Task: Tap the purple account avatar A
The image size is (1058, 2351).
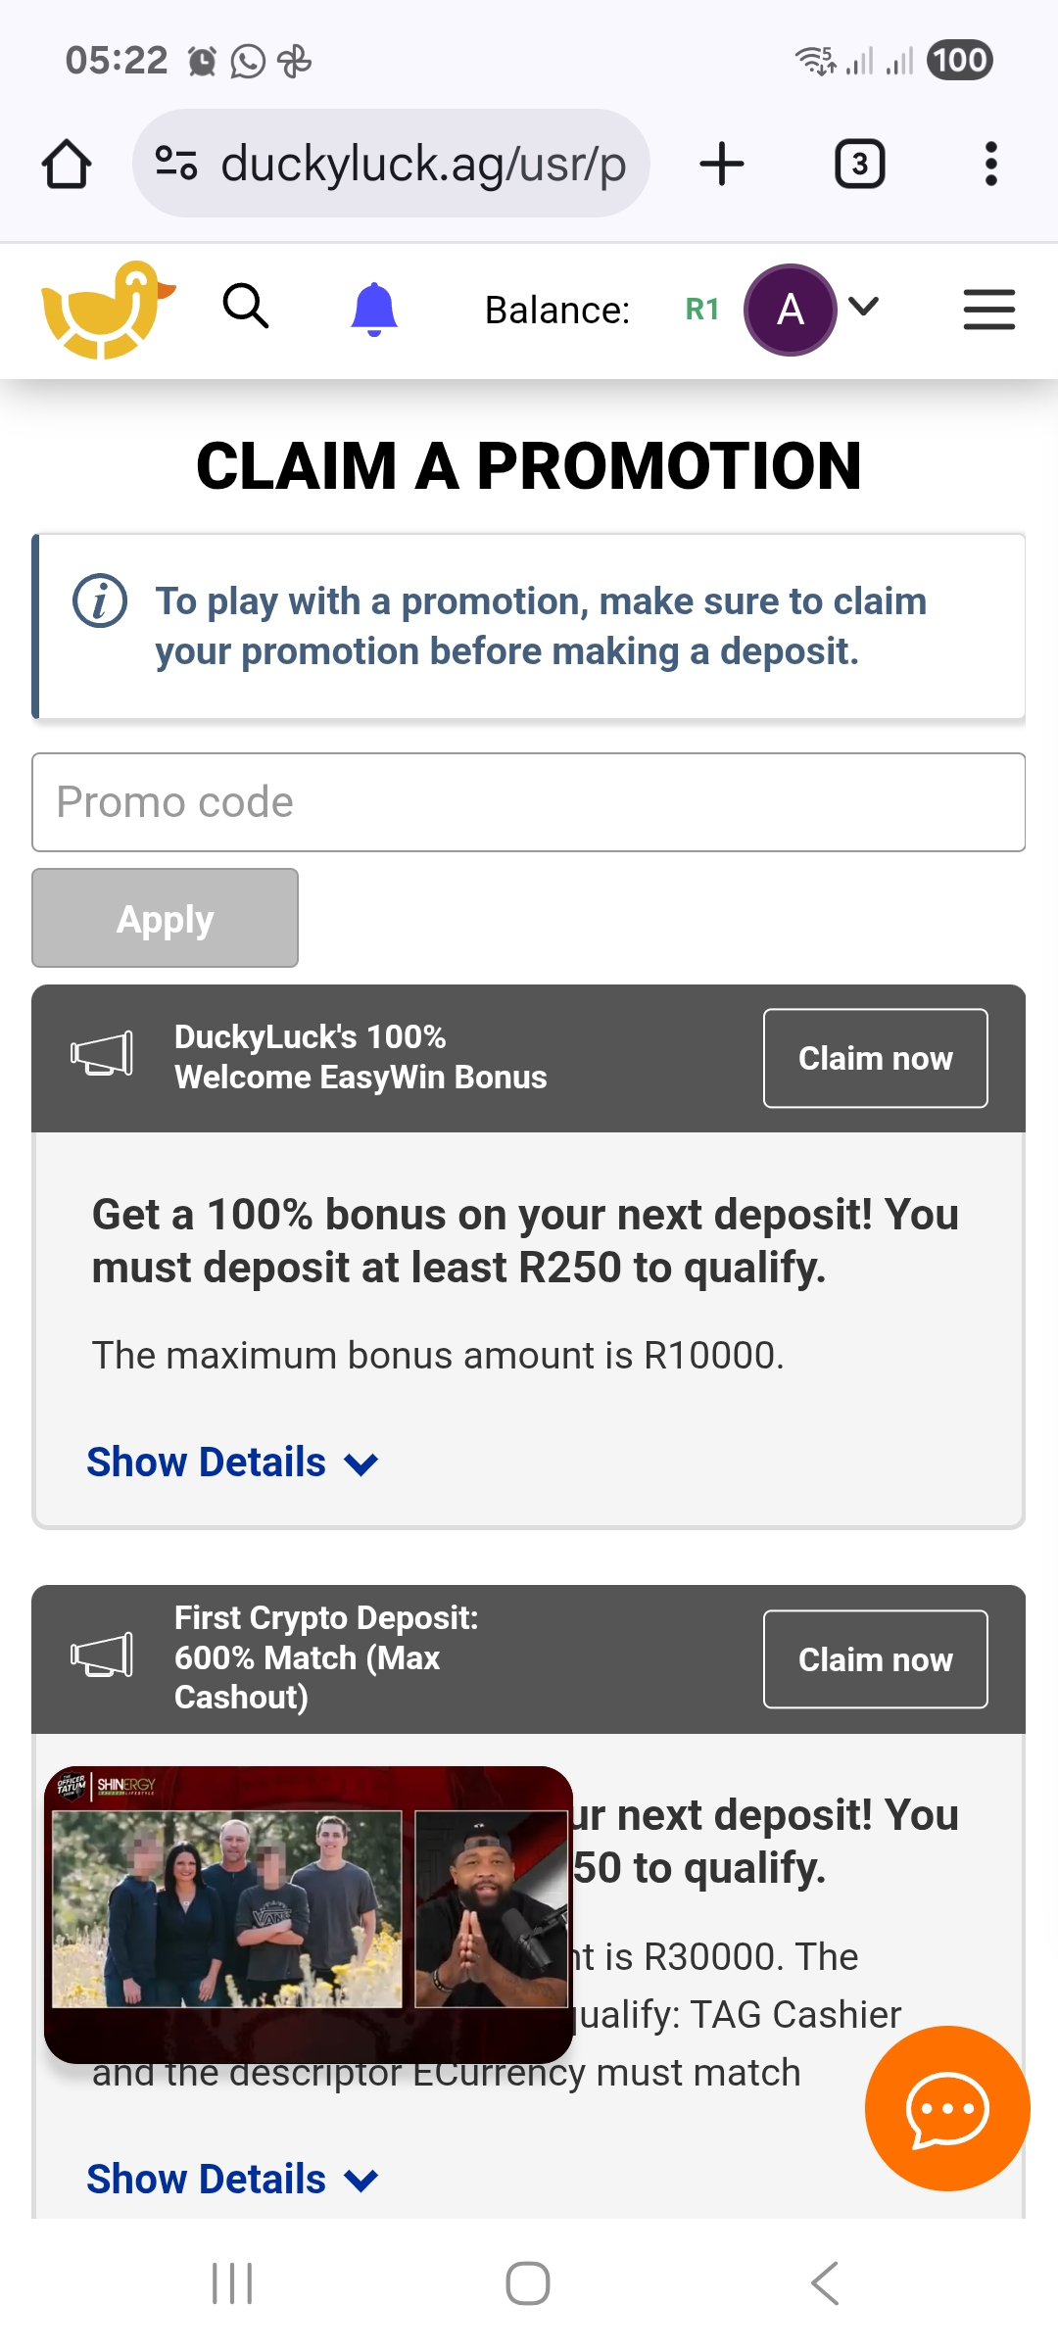Action: coord(790,310)
